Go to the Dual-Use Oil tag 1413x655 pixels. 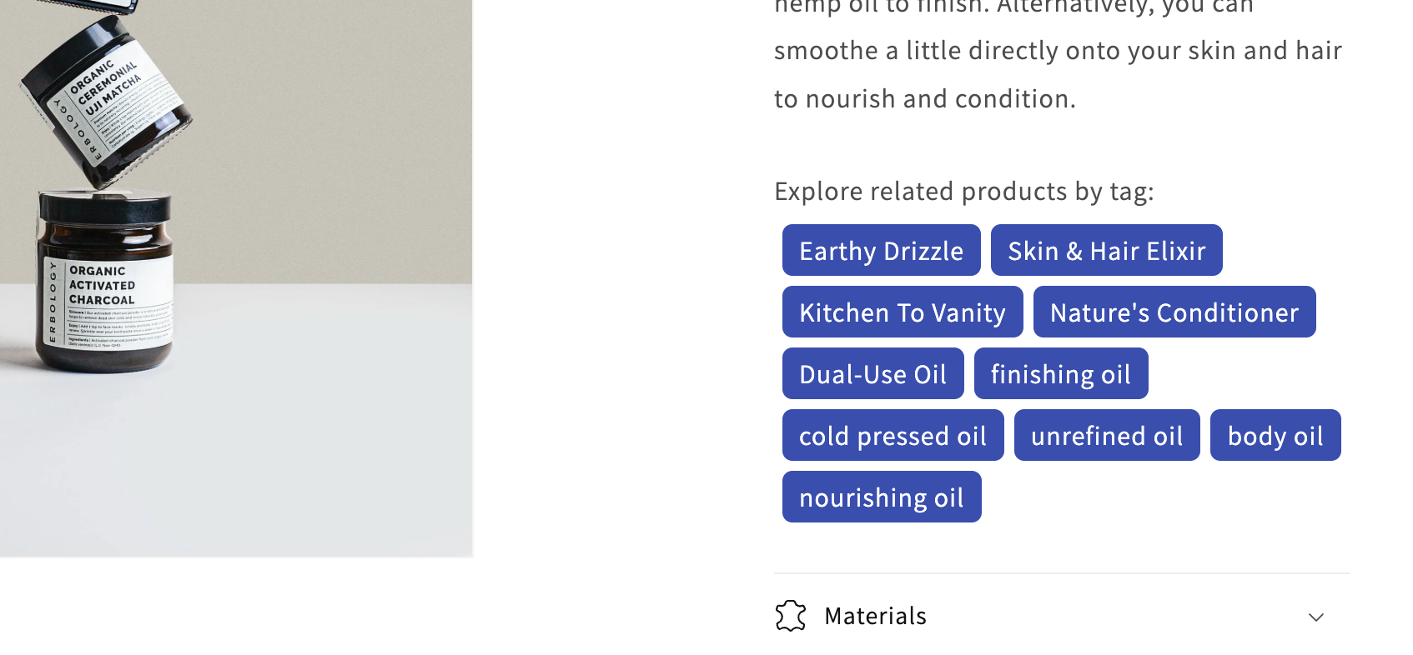[x=872, y=374]
